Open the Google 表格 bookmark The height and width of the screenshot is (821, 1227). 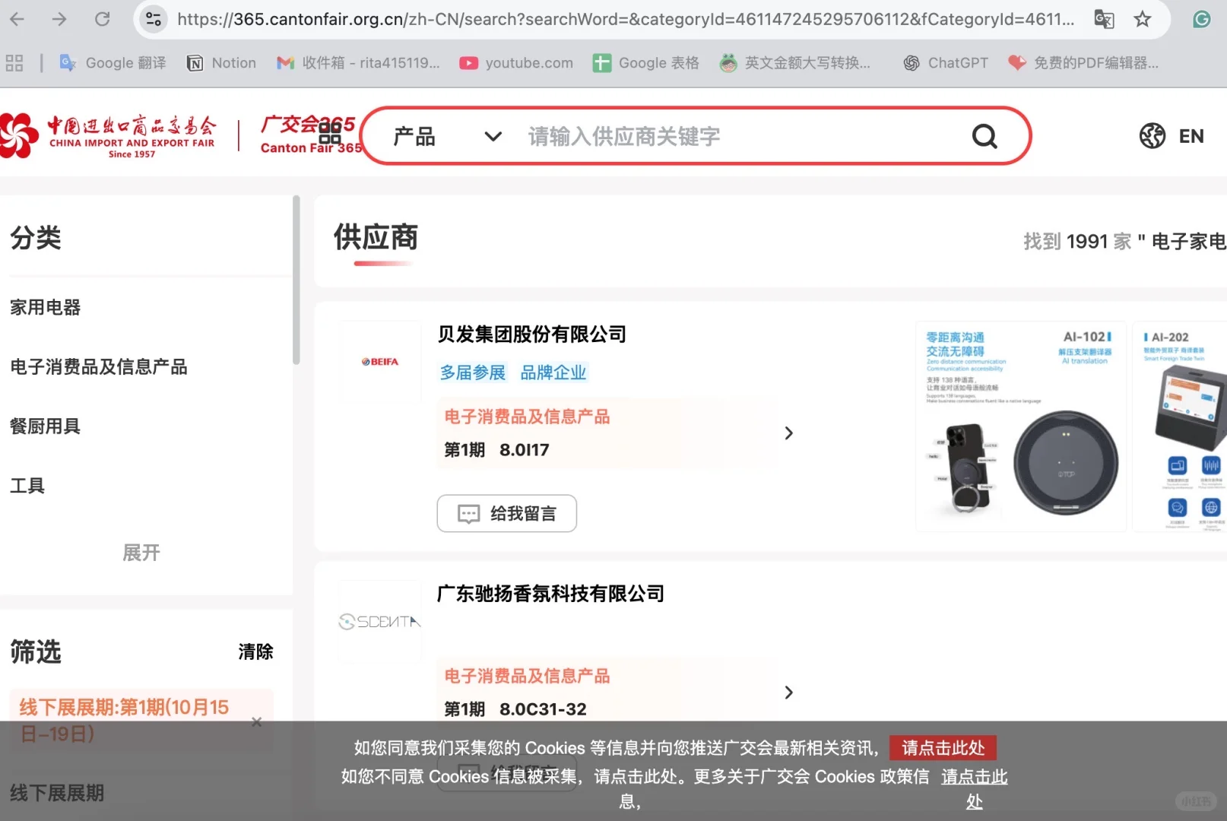[x=646, y=63]
